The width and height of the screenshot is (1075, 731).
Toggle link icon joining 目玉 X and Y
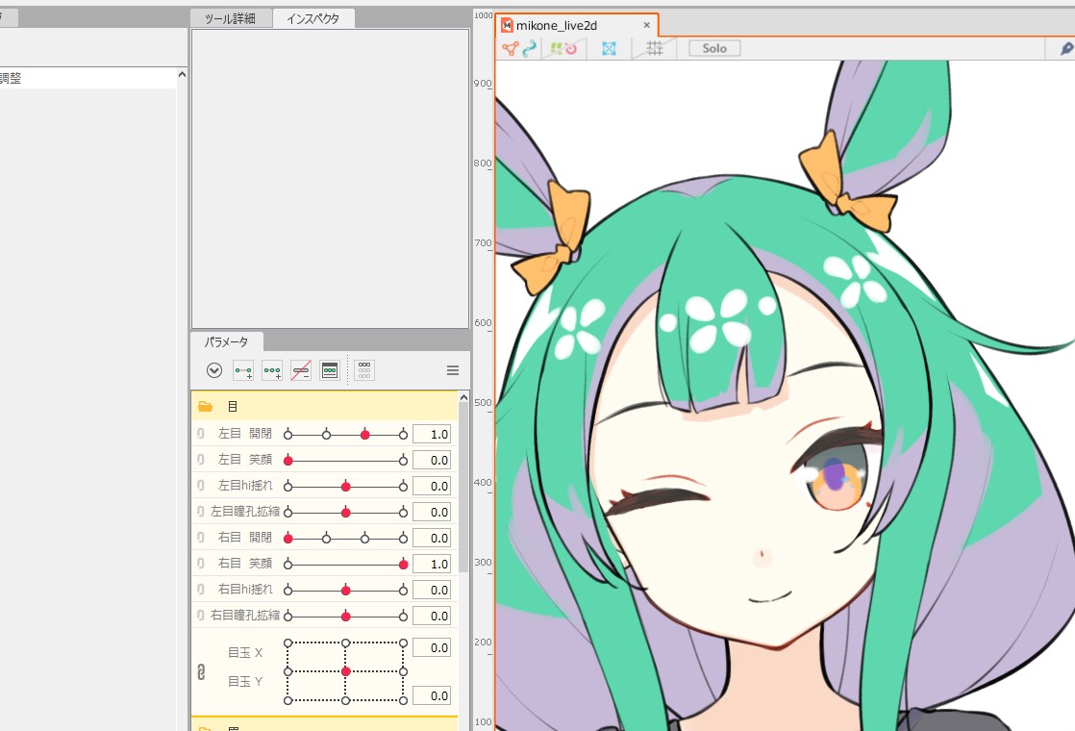[201, 672]
